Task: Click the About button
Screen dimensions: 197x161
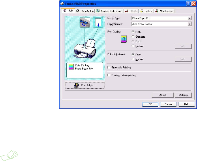Action: (163, 95)
